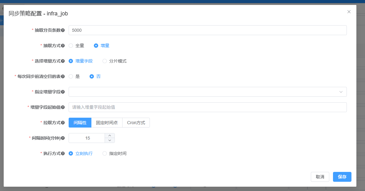Viewport: 365px width, 191px height.
Task: Select the 全量 extraction radio option
Action: (71, 46)
